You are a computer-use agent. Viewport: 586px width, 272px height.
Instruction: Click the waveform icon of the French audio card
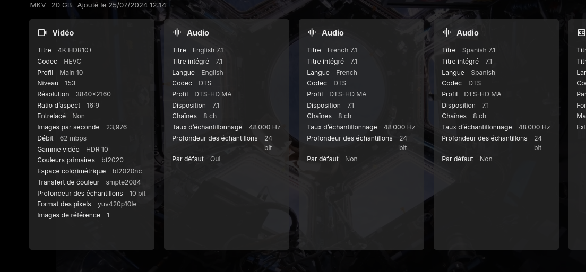pos(312,33)
